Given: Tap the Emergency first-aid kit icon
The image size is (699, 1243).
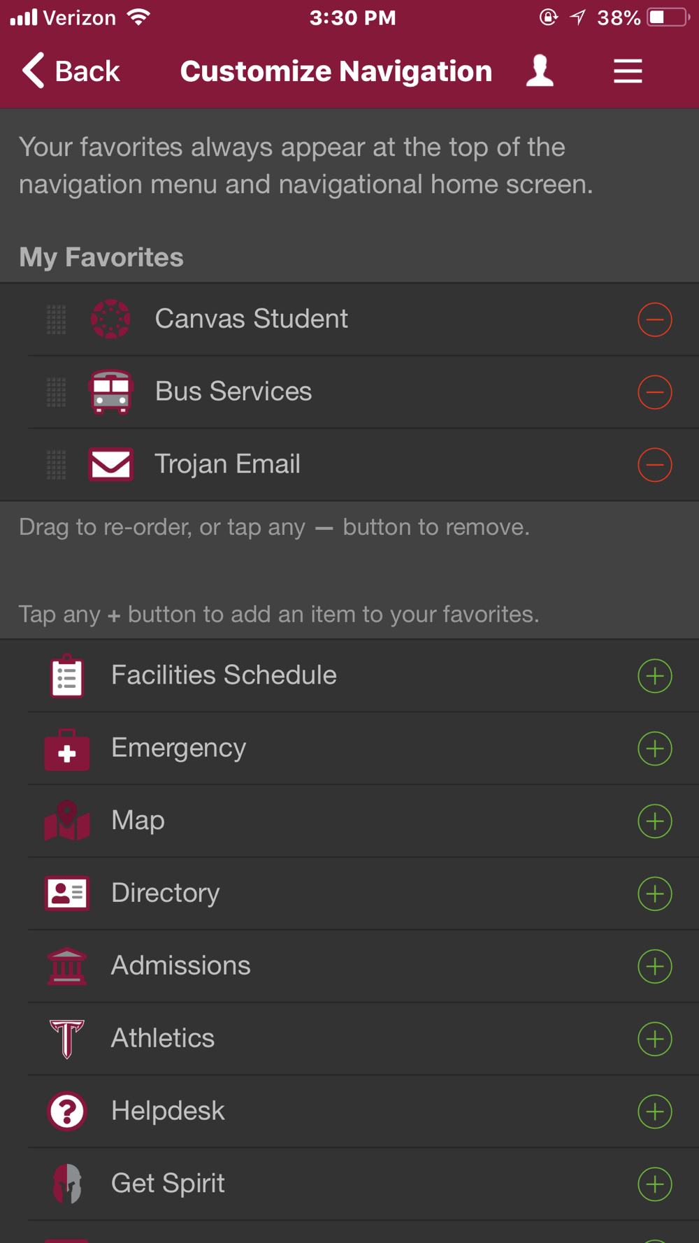Looking at the screenshot, I should click(x=67, y=749).
